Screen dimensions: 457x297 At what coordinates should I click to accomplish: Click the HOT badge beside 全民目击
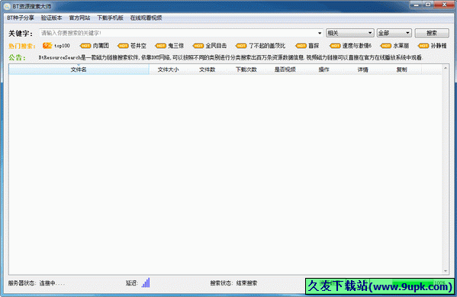click(198, 46)
